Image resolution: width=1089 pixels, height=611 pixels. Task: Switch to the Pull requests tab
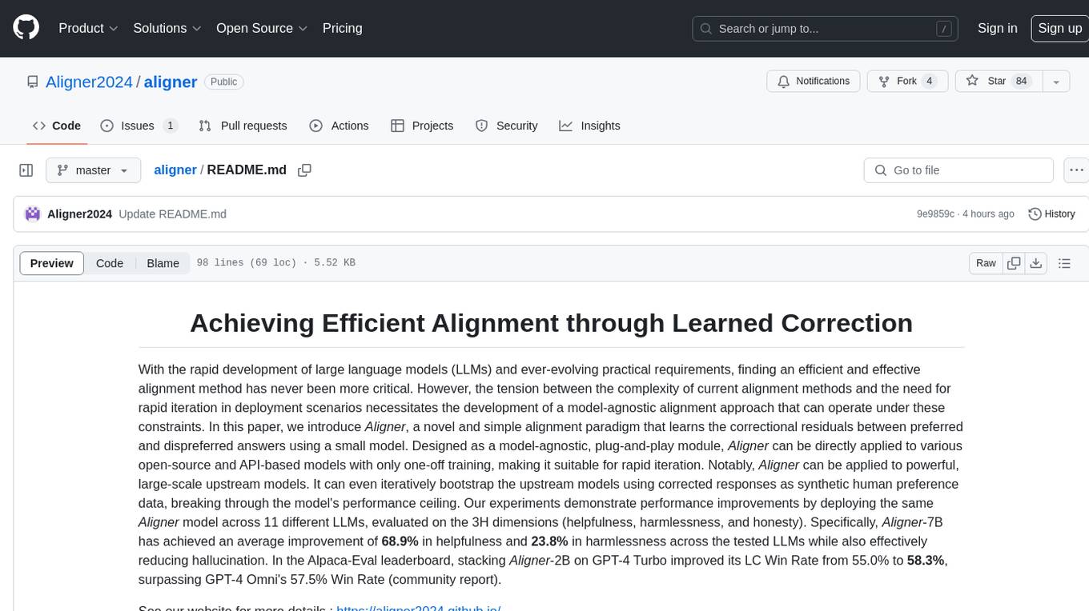(243, 126)
